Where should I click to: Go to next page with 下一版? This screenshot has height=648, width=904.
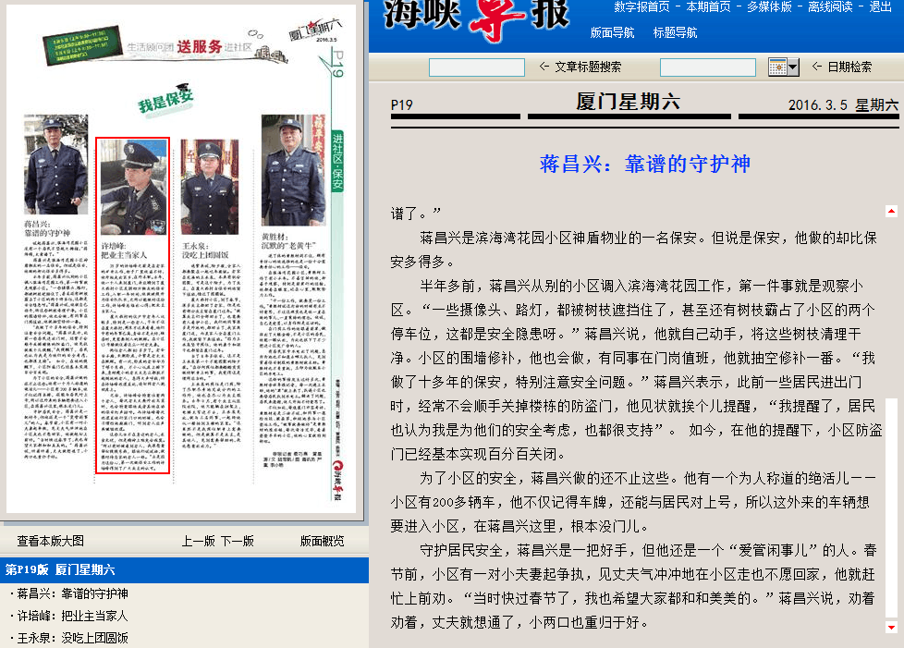click(237, 541)
